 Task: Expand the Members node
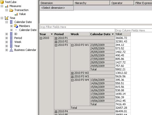(11, 26)
